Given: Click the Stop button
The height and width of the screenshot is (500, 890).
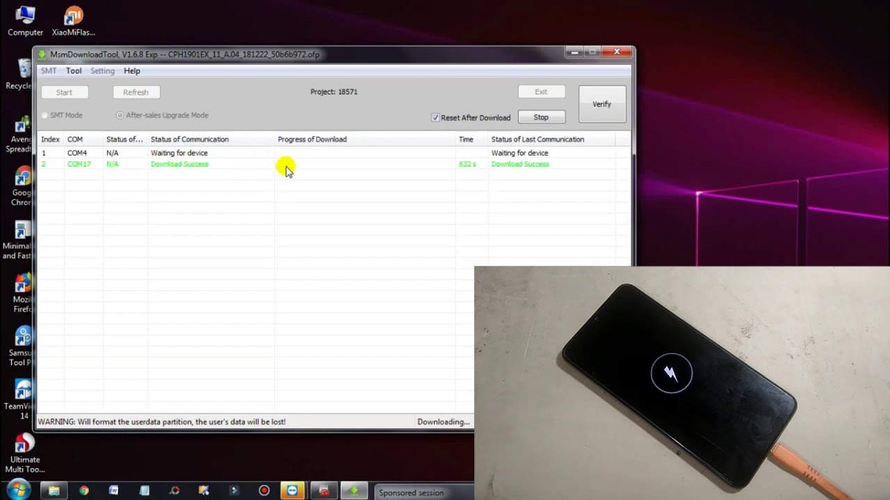Looking at the screenshot, I should 541,117.
